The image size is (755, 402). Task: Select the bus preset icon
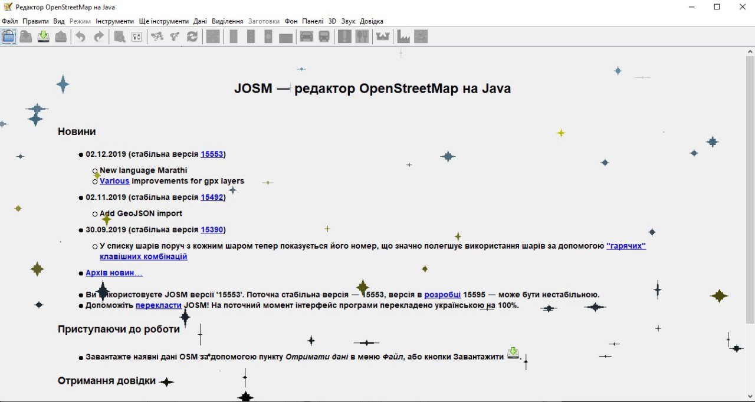pos(324,37)
